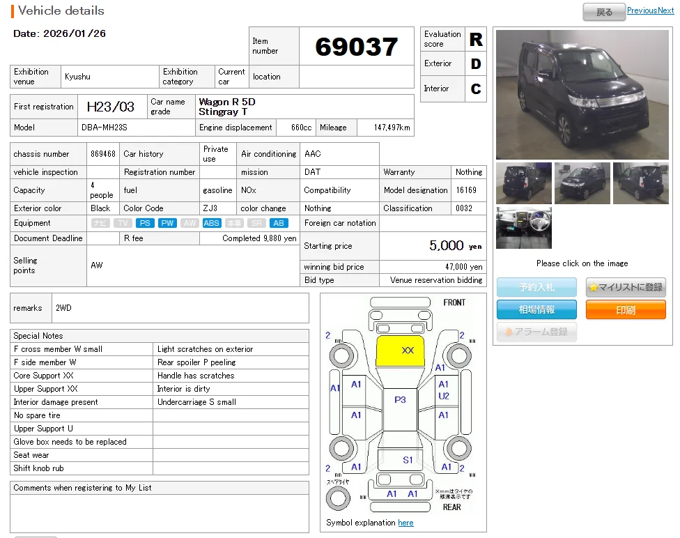The height and width of the screenshot is (538, 680).
Task: Click the ナビ navigation equipment badge
Action: [x=100, y=223]
